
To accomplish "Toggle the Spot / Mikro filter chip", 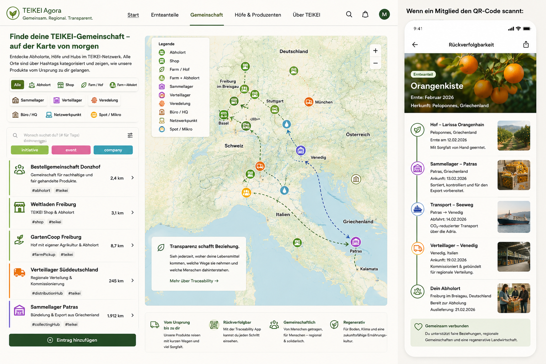I will click(106, 115).
